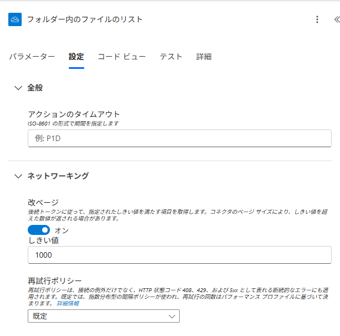The width and height of the screenshot is (340, 336).
Task: Select the 設定 tab
Action: coord(77,57)
